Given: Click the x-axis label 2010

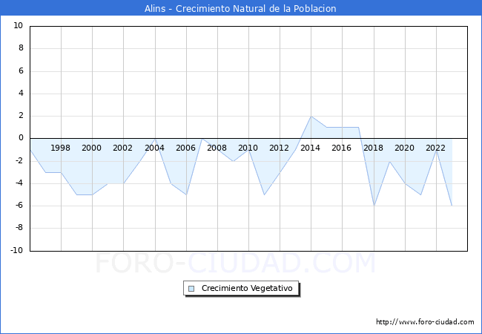Looking at the screenshot, I should (248, 148).
